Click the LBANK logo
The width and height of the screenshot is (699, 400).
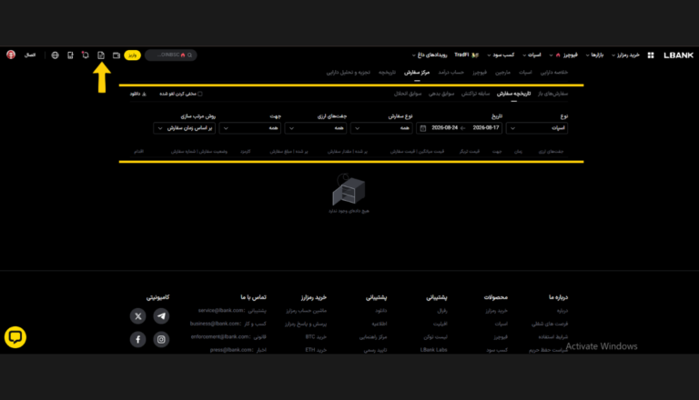coord(678,55)
